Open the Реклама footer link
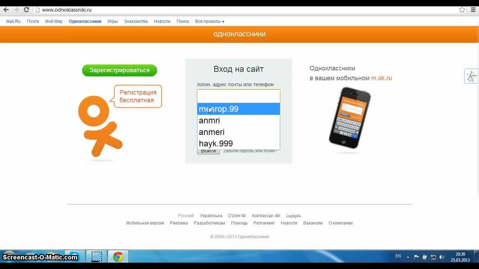 pyautogui.click(x=179, y=223)
